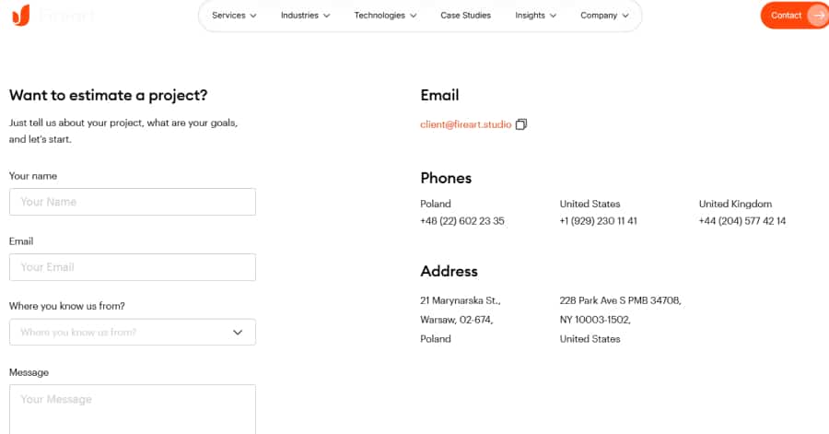Click the 'Your name' field label

coord(33,176)
